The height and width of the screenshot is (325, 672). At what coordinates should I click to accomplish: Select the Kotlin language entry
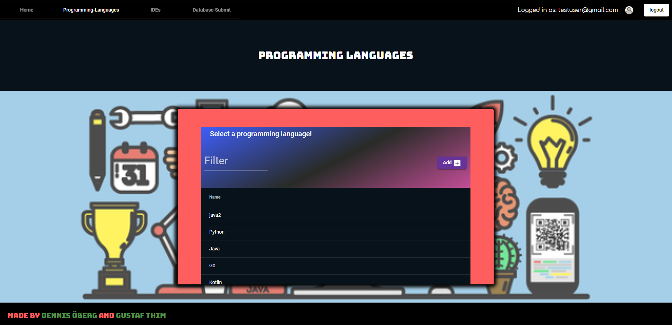click(215, 282)
